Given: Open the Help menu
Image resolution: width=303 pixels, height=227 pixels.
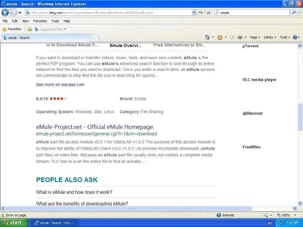Looking at the screenshot, I should tap(67, 21).
